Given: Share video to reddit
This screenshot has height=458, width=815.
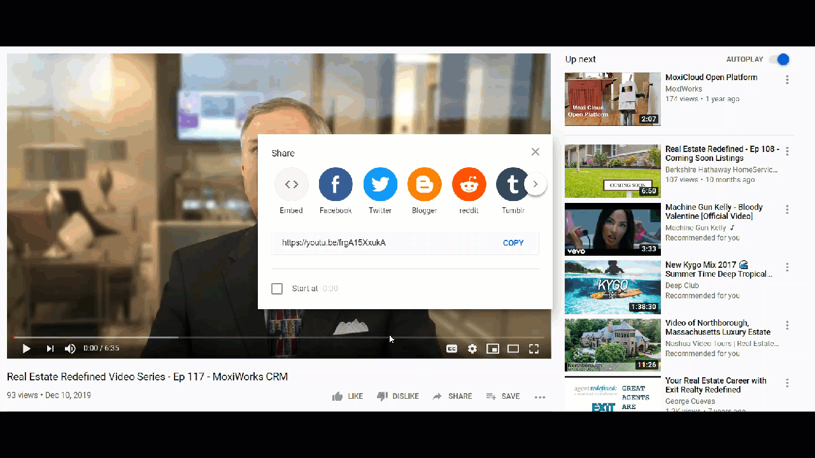Looking at the screenshot, I should click(469, 184).
